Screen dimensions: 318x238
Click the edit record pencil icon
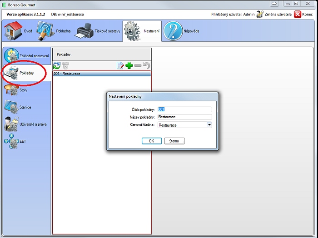point(120,66)
